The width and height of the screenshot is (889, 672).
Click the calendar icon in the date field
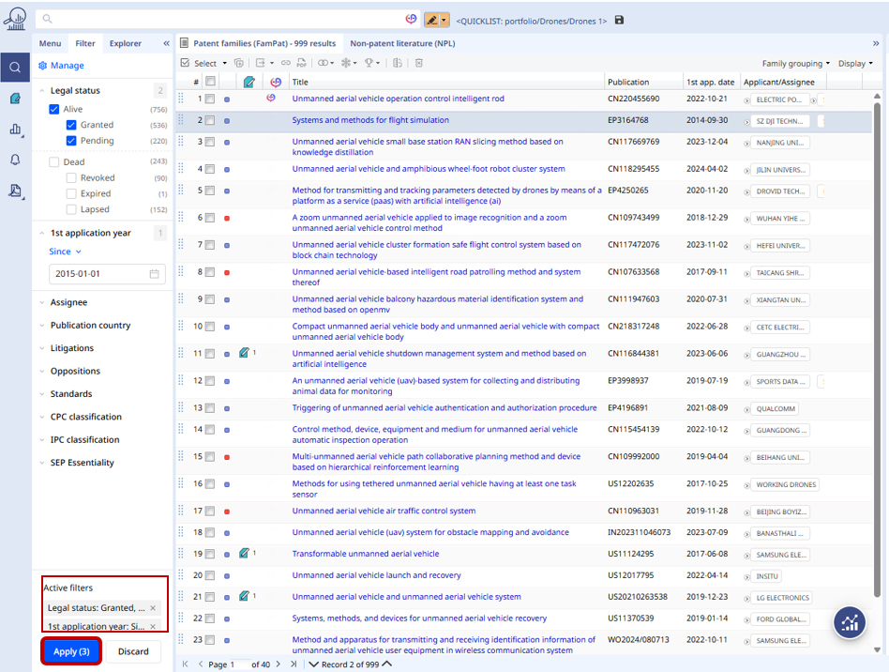(154, 274)
